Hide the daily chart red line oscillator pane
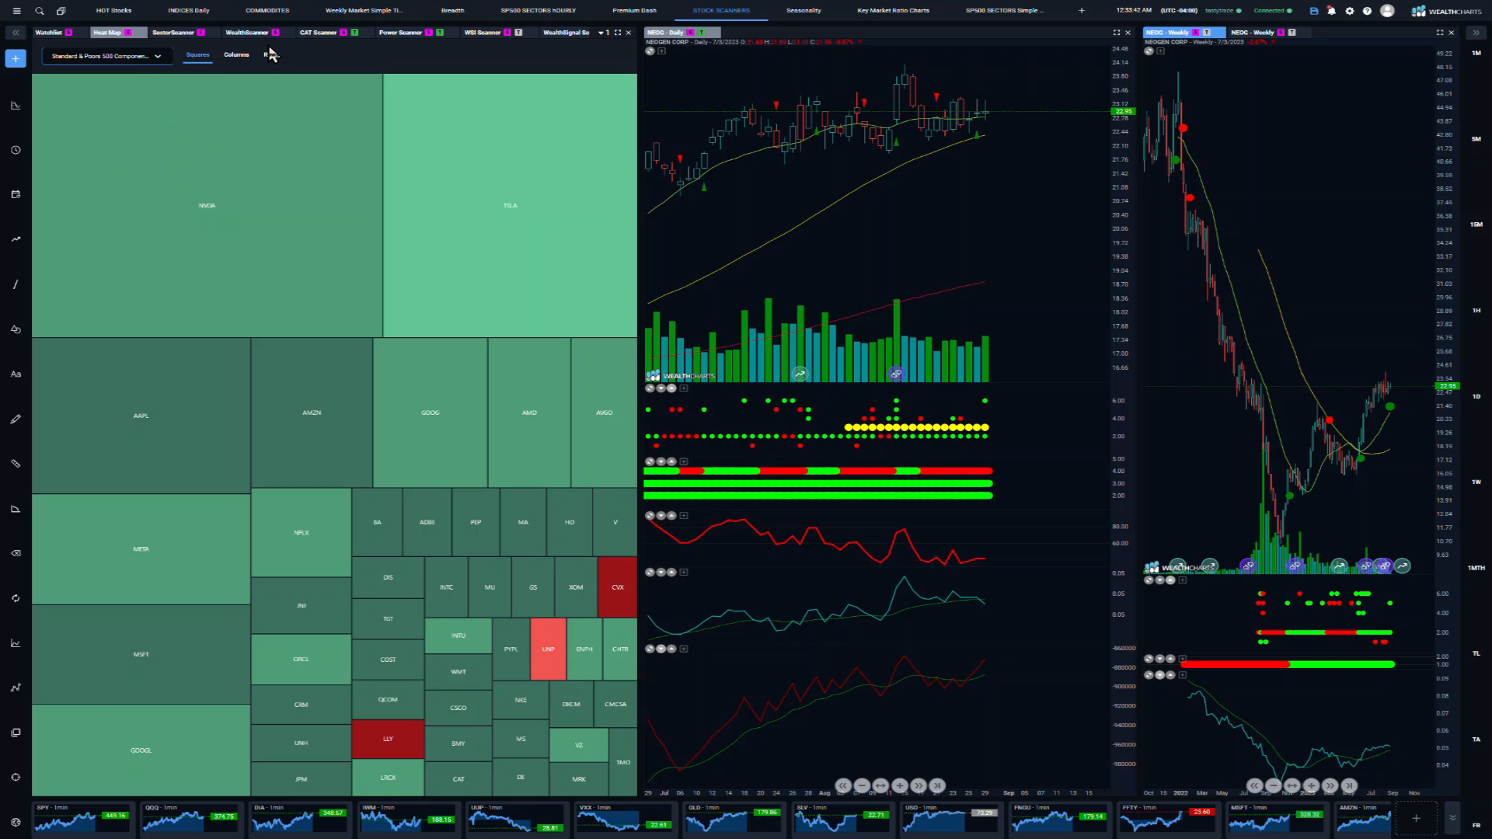 point(650,515)
